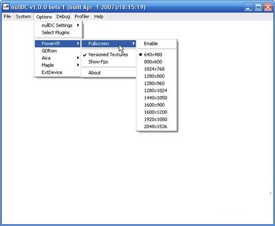Viewport: 275px width, 226px height.
Task: Select the ExtDevice menu entry
Action: 58,73
